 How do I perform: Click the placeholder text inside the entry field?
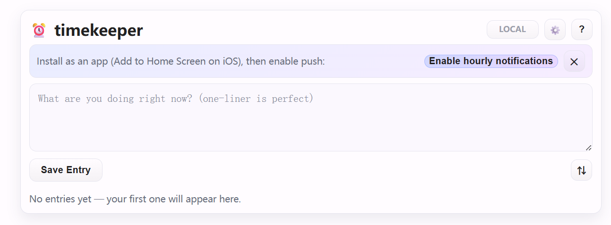point(175,99)
